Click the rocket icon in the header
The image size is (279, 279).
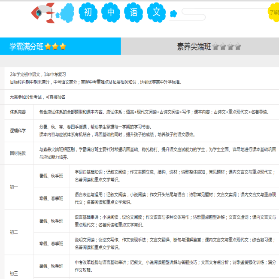pyautogui.click(x=43, y=13)
